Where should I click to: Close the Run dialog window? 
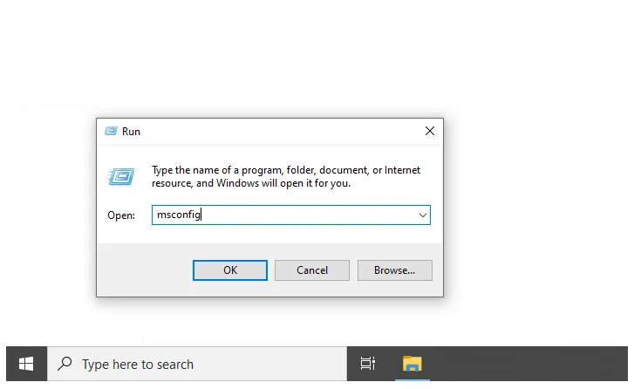click(x=430, y=131)
